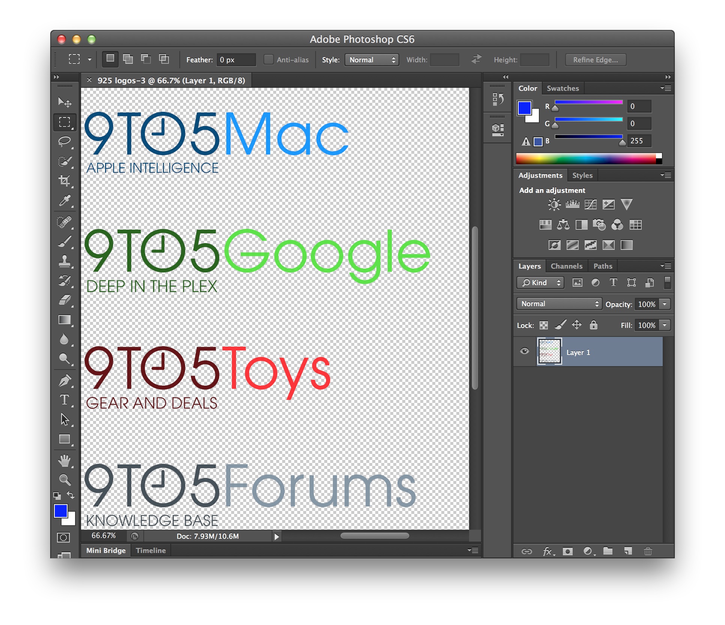Select the Crop tool
Screen dimensions: 725x625
point(65,181)
